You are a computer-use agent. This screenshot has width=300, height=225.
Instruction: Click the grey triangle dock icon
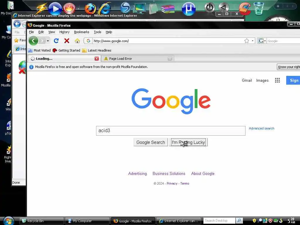[x=224, y=8]
